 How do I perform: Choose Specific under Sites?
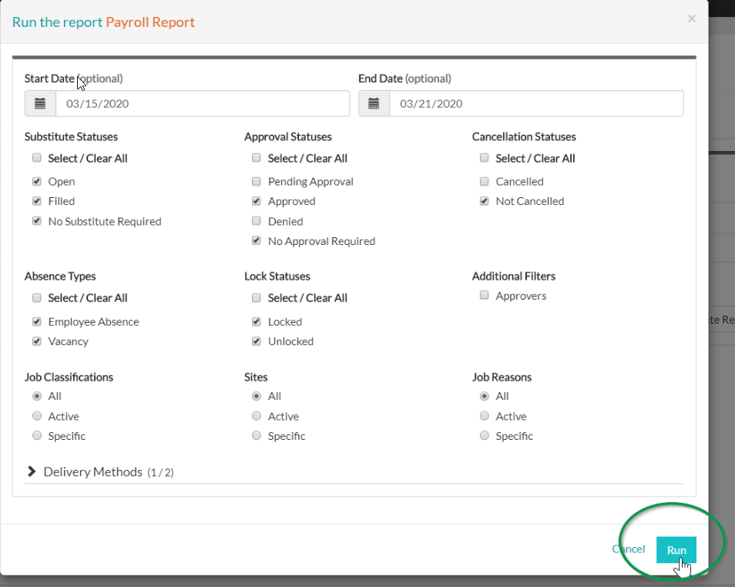256,435
